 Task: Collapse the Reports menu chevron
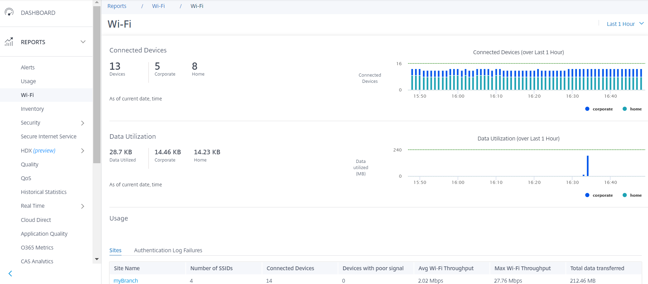coord(83,42)
